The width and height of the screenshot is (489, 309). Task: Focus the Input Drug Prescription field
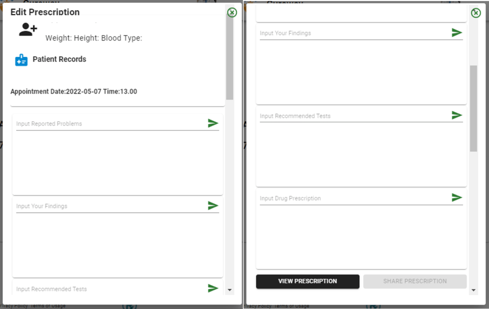pos(354,199)
